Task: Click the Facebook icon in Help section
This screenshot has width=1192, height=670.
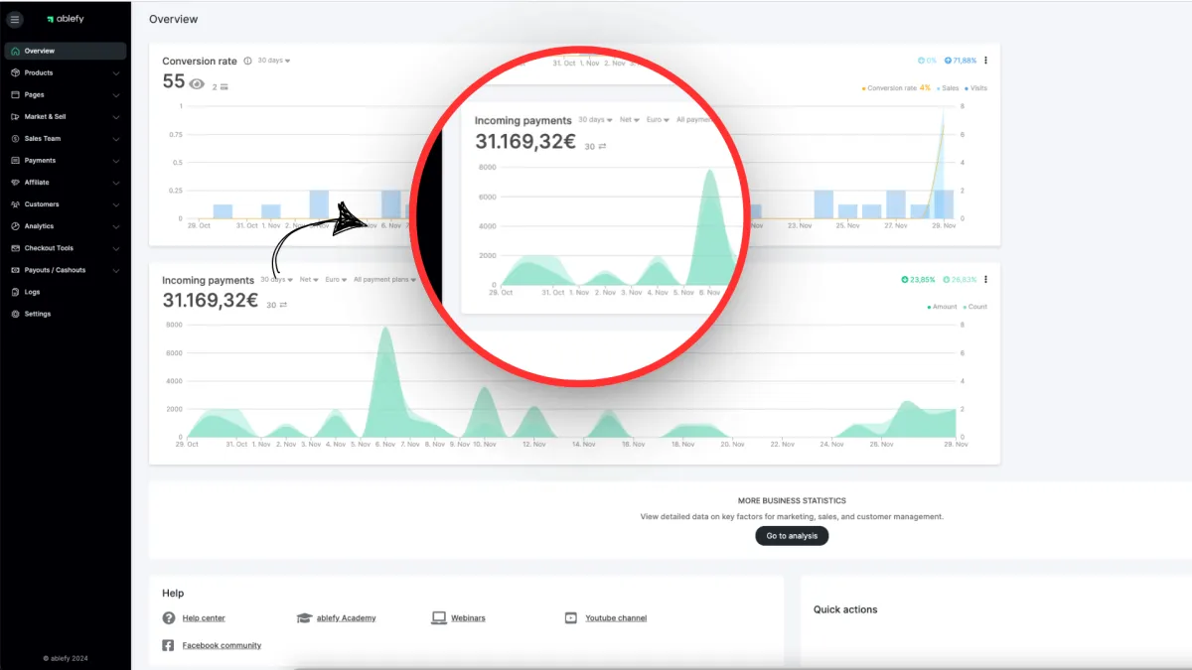Action: [x=168, y=645]
